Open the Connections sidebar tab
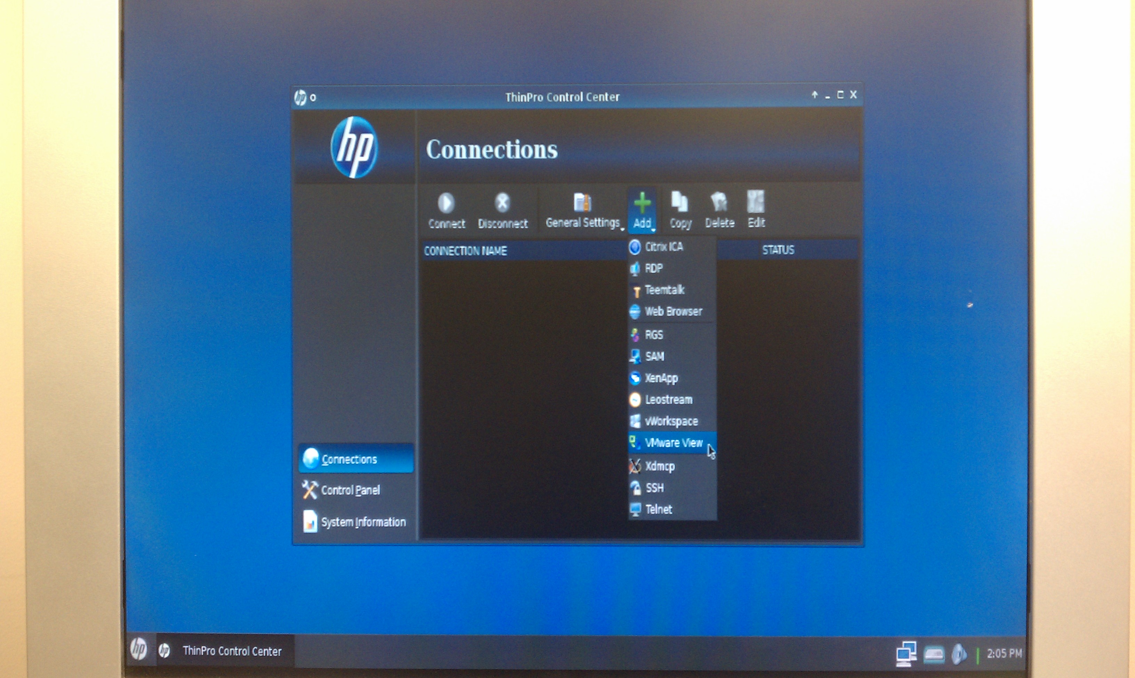 pyautogui.click(x=356, y=458)
